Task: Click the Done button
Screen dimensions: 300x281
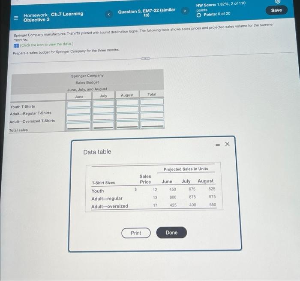Action: pos(171,233)
